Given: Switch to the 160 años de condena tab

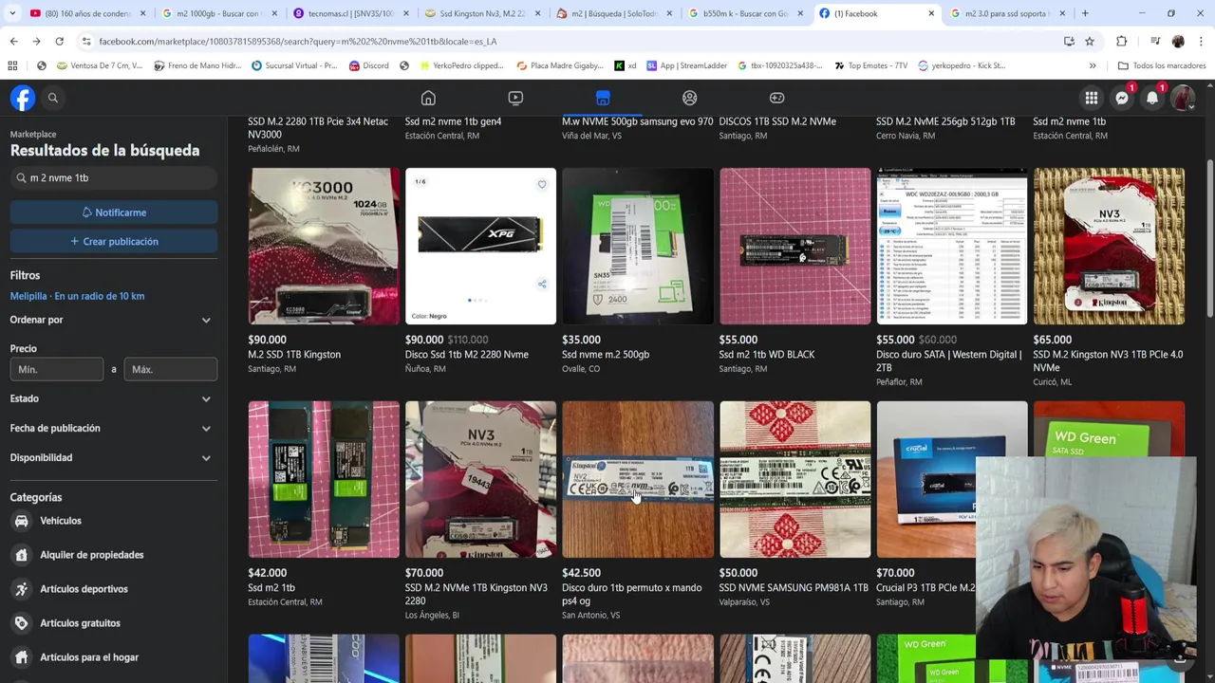Looking at the screenshot, I should pos(88,13).
